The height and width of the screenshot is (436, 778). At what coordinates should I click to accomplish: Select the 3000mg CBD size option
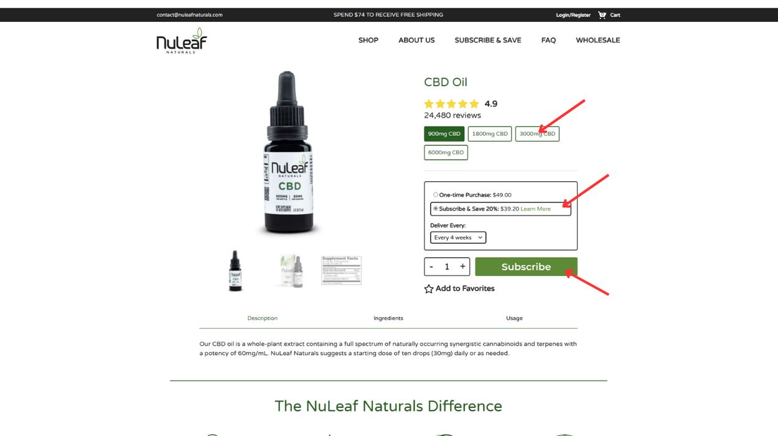coord(537,134)
